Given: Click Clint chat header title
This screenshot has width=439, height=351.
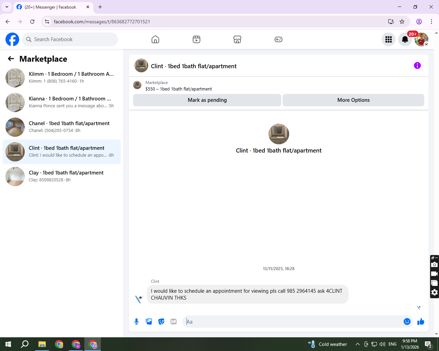Looking at the screenshot, I should pos(194,66).
